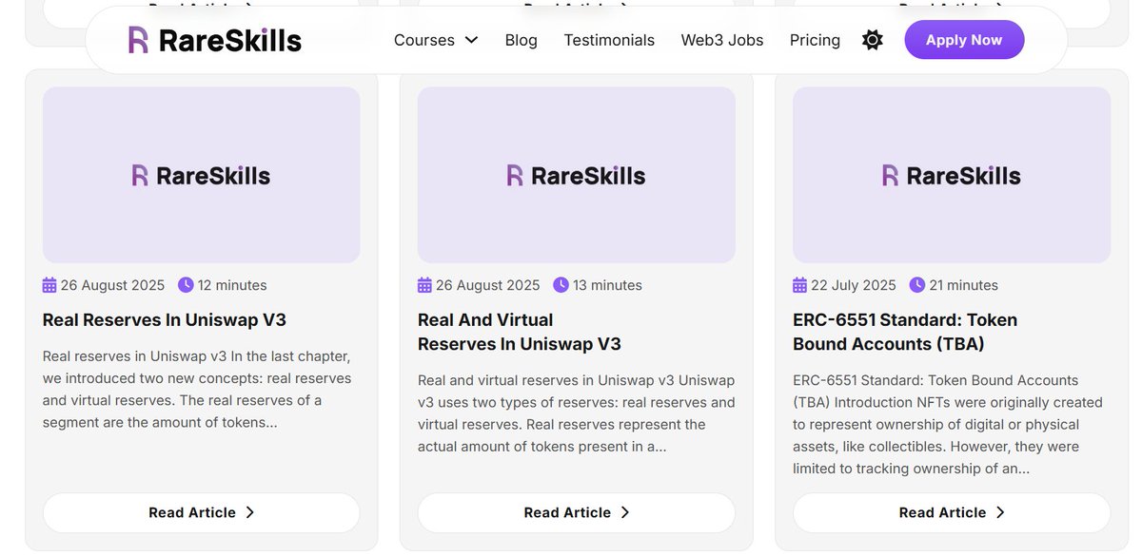
Task: Click the 12 minutes reading time
Action: tap(232, 285)
